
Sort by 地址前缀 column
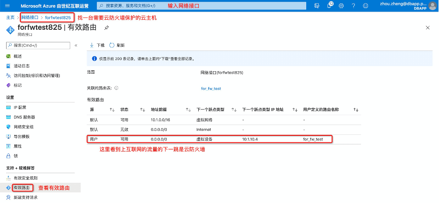pos(188,109)
